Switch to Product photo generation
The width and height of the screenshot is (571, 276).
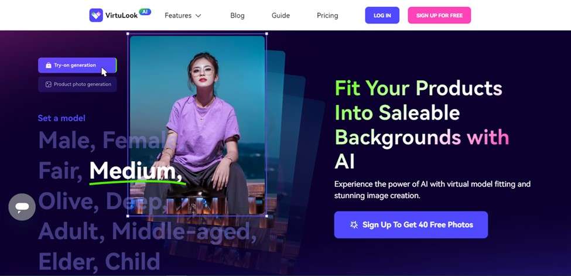77,84
